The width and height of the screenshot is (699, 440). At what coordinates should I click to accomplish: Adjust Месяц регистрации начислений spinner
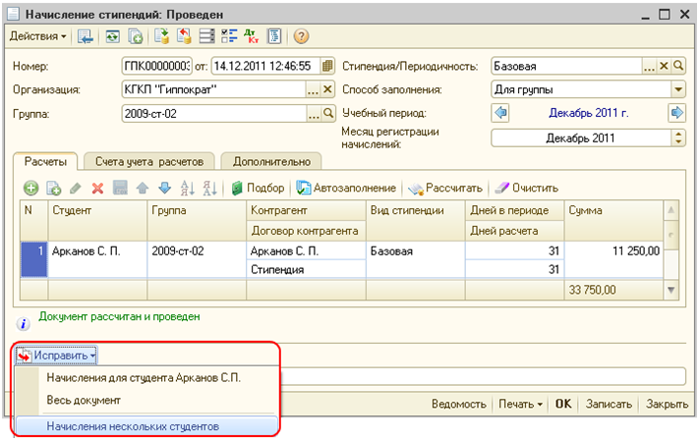coord(676,137)
